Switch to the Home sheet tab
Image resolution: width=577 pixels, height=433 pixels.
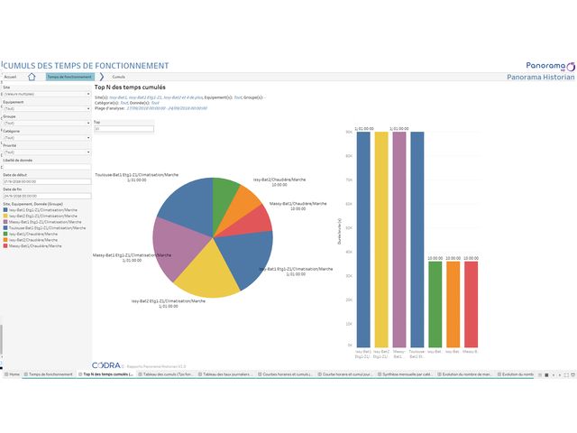(12, 373)
